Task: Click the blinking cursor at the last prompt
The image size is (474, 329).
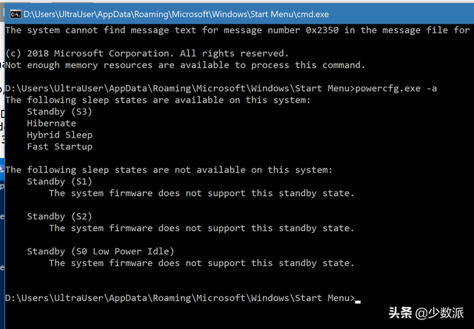Action: (x=358, y=299)
